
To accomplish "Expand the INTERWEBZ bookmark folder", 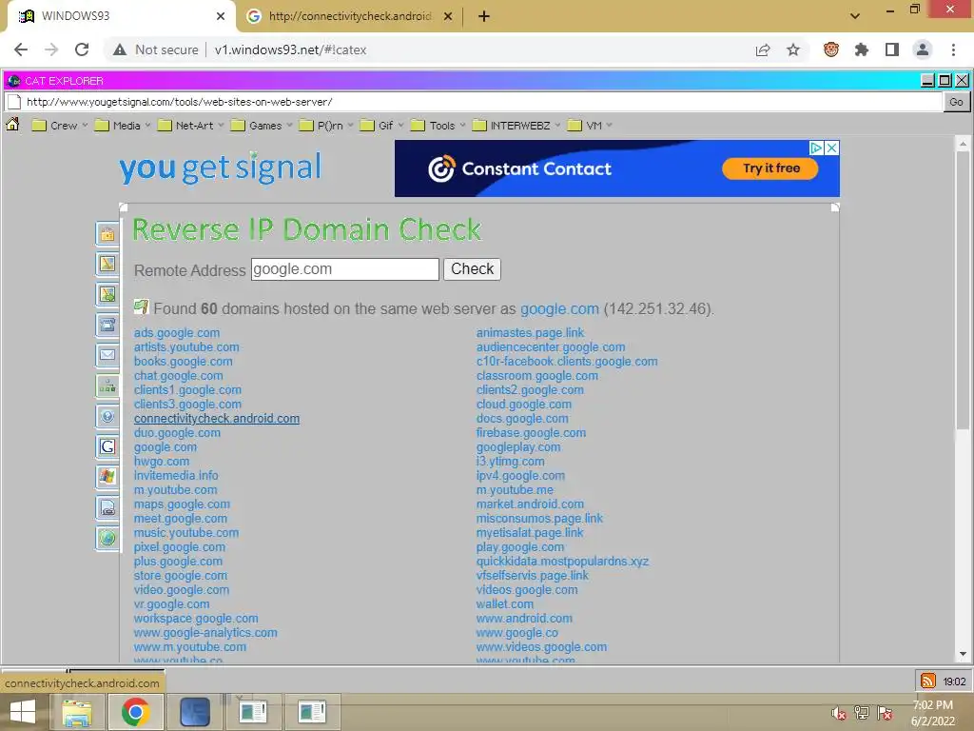I will pos(516,126).
